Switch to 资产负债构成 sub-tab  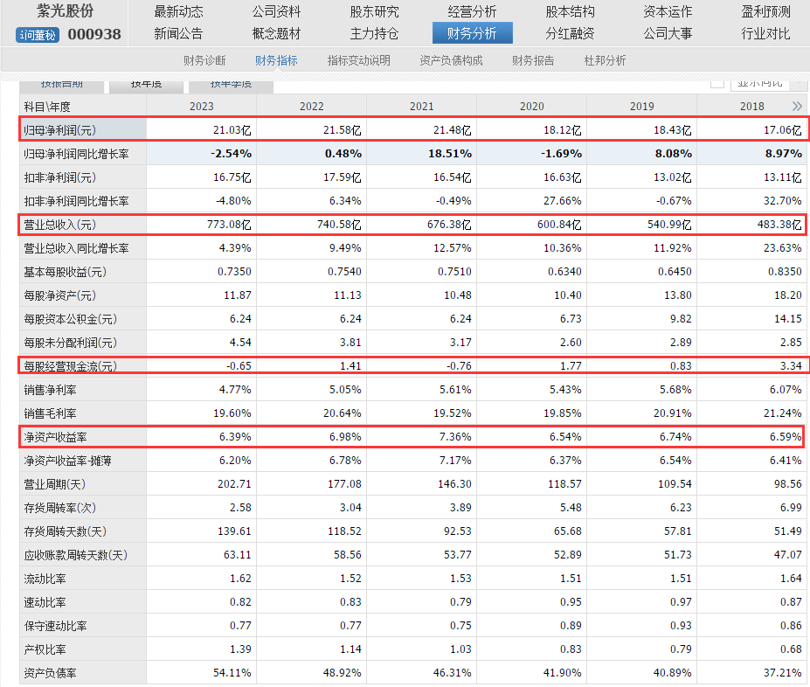(x=451, y=60)
